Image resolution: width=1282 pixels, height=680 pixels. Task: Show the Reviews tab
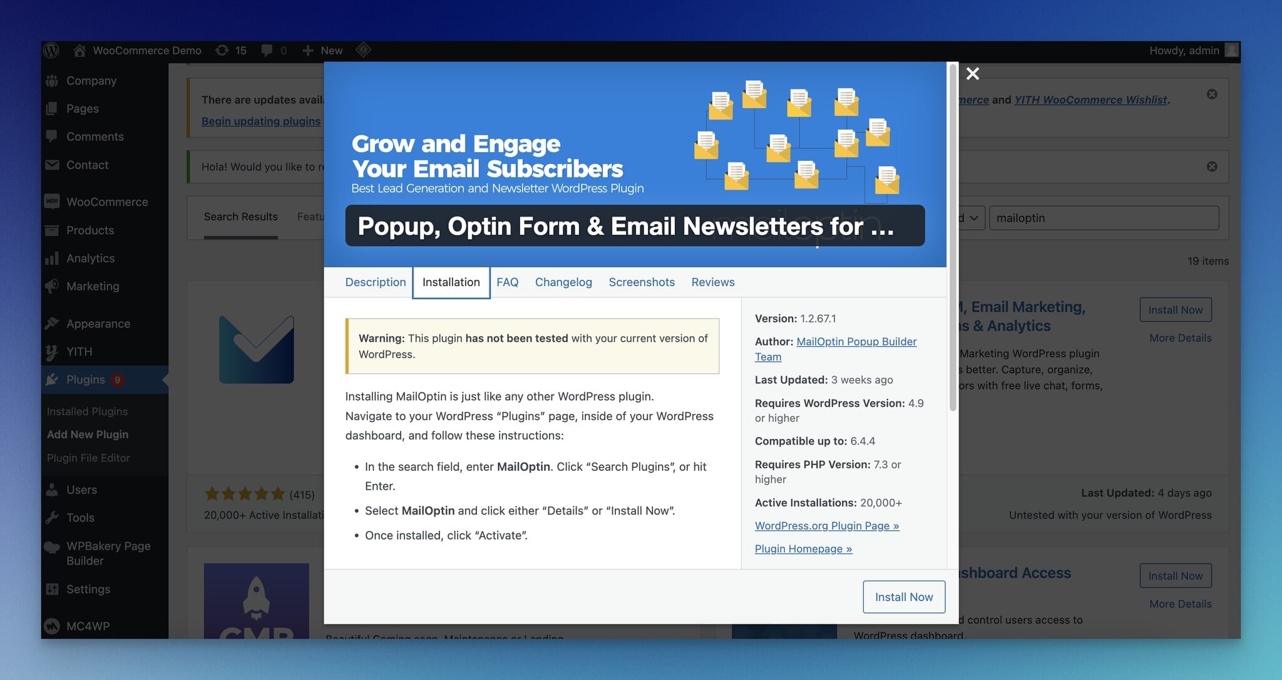coord(713,282)
